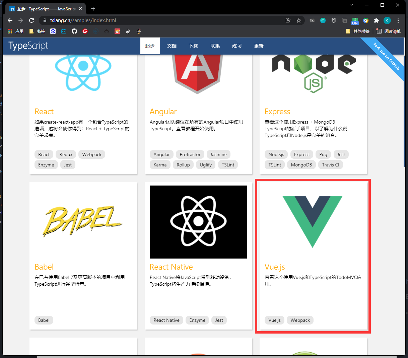Open the GitHub bookmark icon
Screen dimensions: 408x358
(x=74, y=31)
